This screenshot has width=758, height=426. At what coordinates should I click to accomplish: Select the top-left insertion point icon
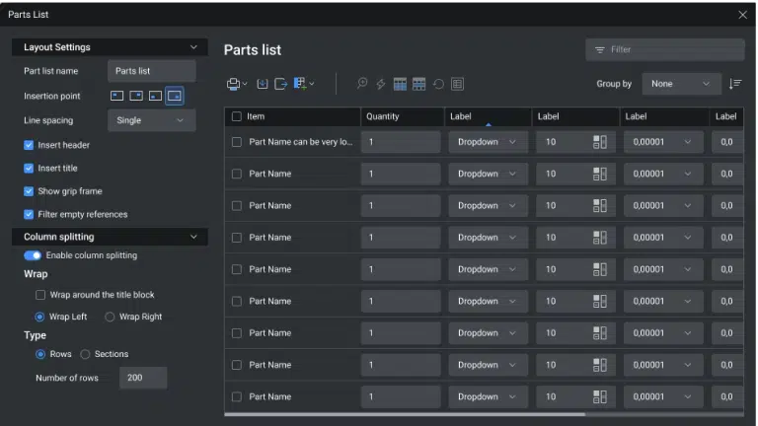[116, 96]
